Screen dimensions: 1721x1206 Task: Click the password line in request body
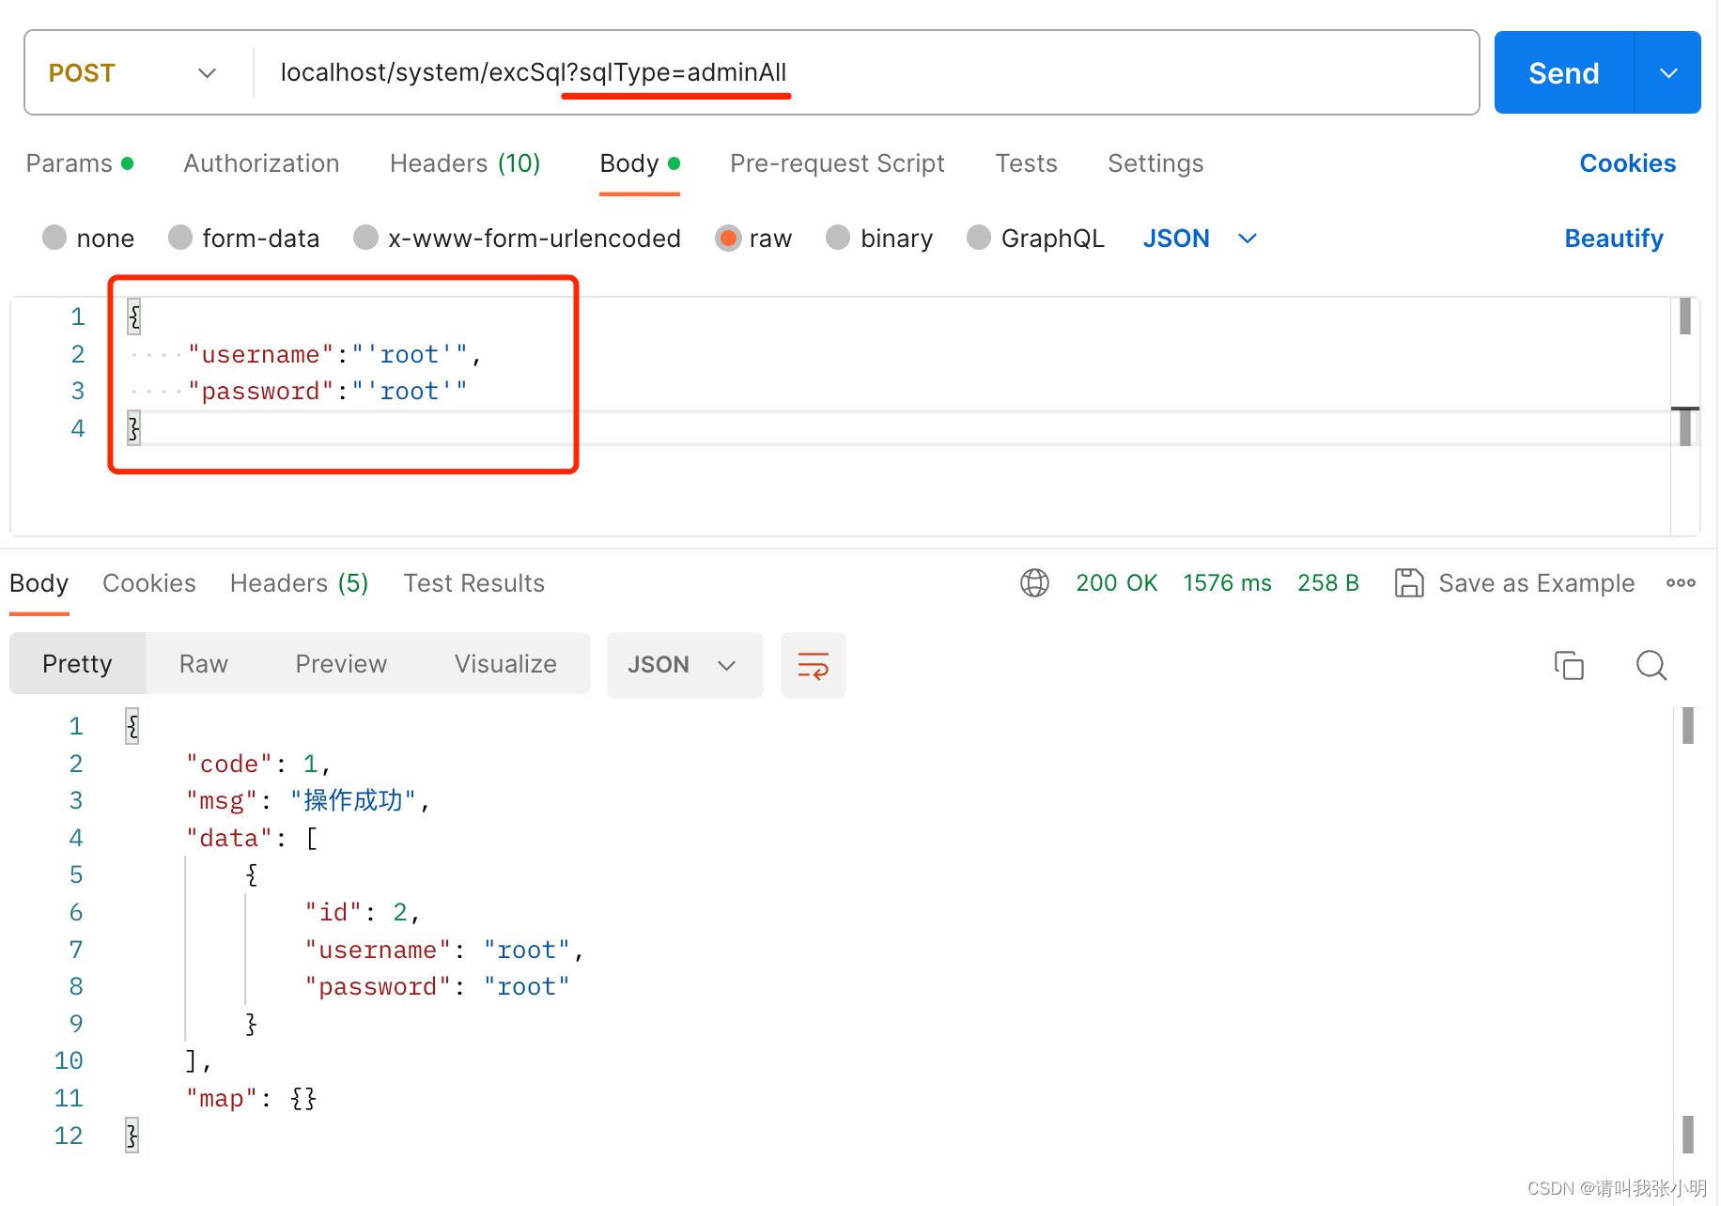[x=328, y=391]
